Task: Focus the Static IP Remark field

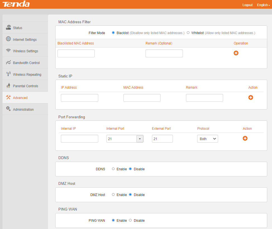Action: pos(204,98)
